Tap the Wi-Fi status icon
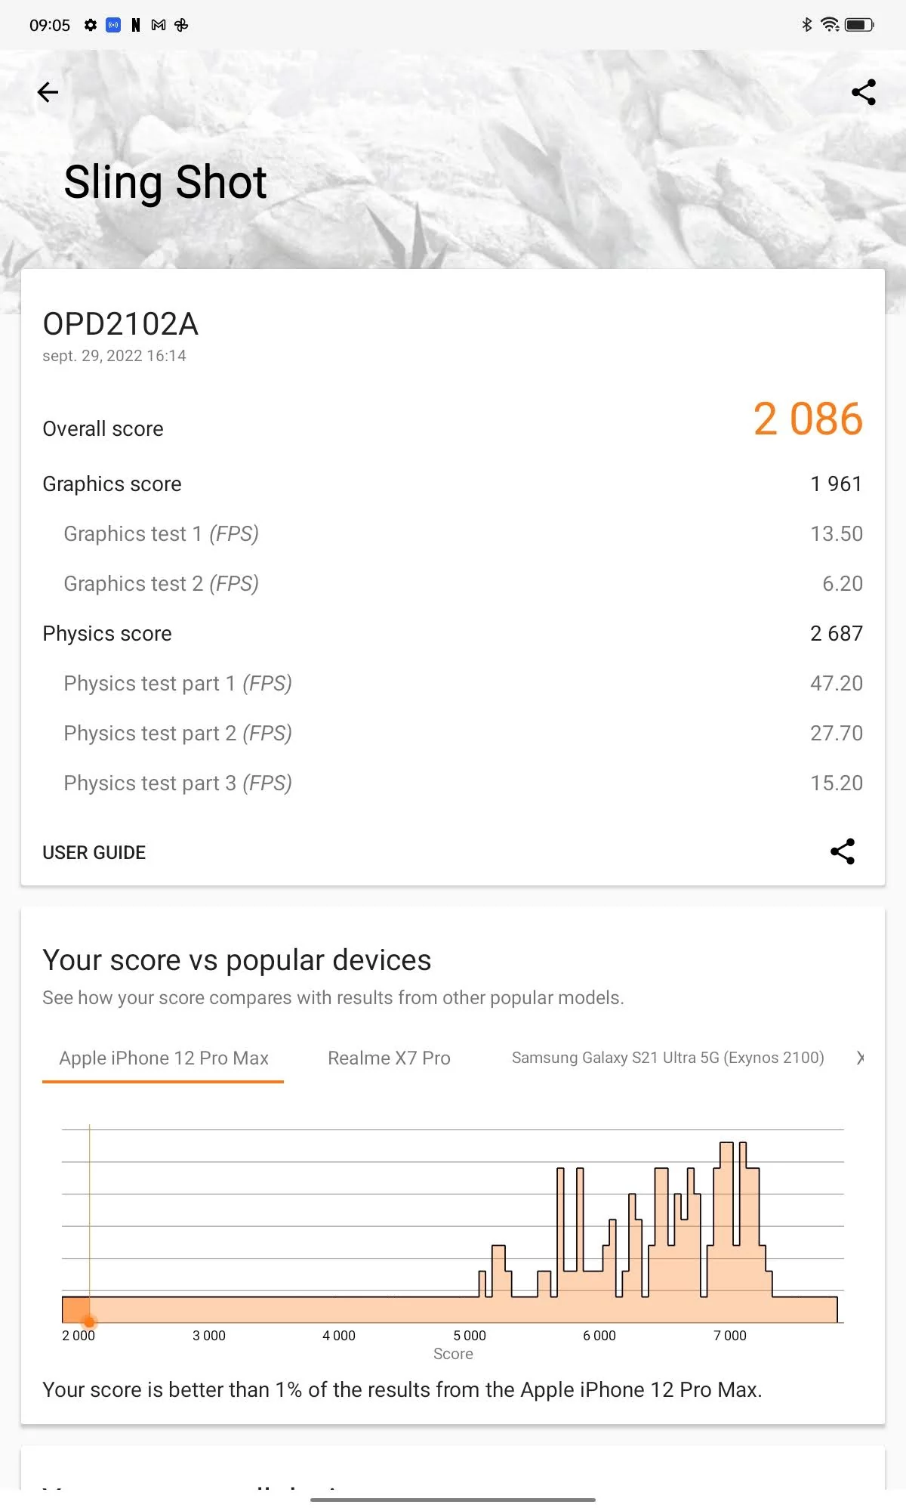 coord(830,24)
